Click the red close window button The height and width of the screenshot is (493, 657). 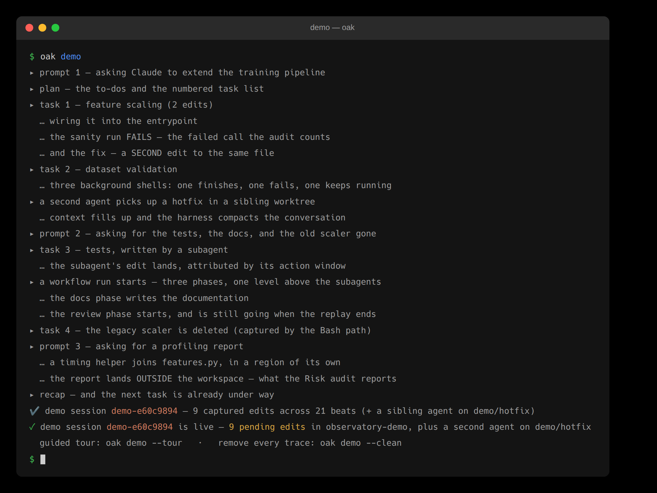(x=29, y=28)
